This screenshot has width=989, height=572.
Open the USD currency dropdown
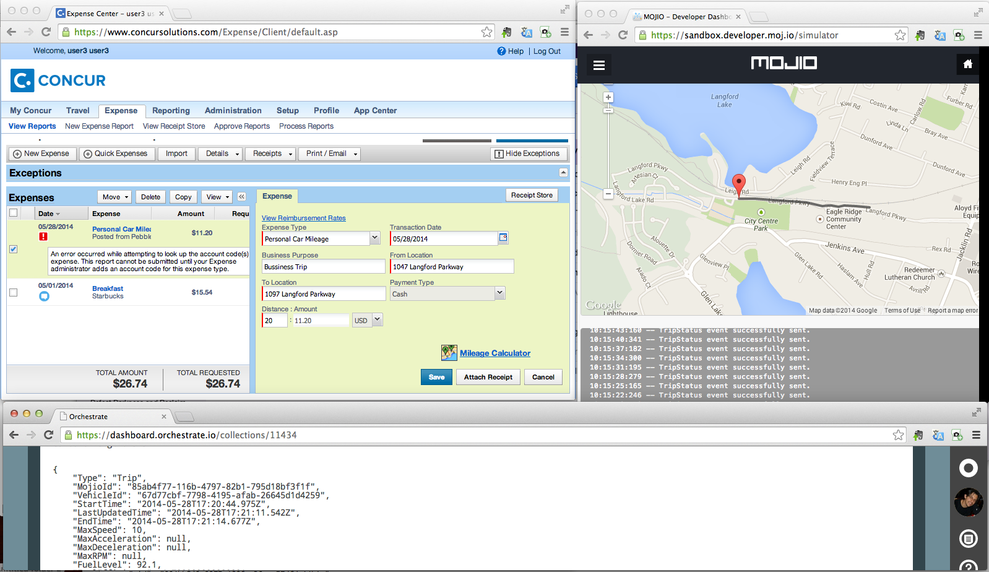coord(377,319)
